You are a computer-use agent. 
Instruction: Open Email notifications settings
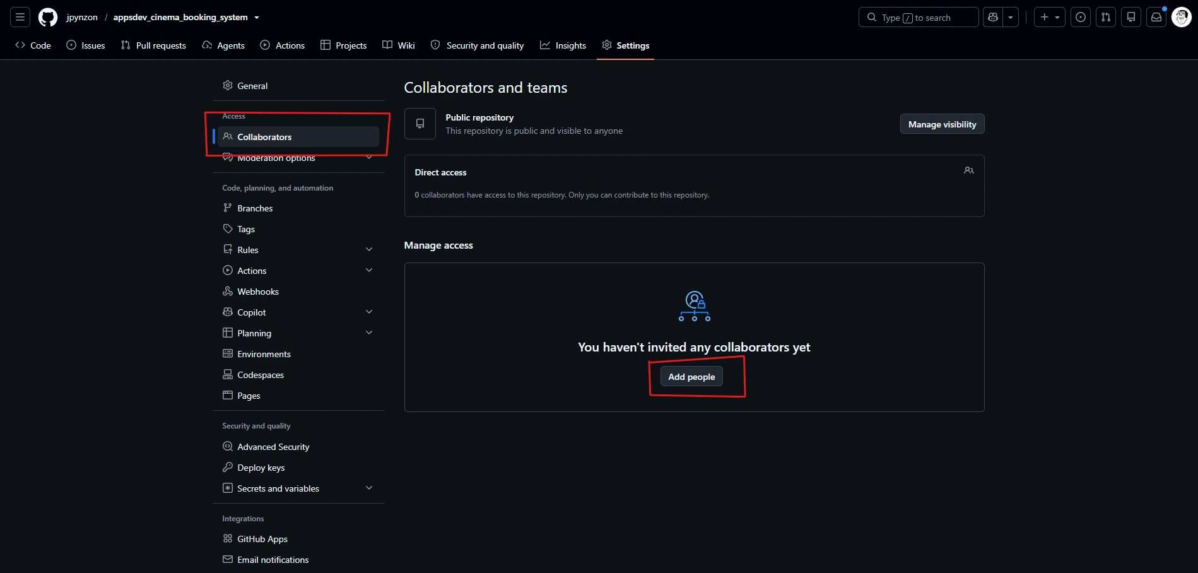298,560
